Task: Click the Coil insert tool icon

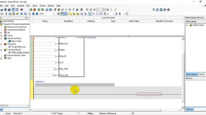Action: (98, 14)
